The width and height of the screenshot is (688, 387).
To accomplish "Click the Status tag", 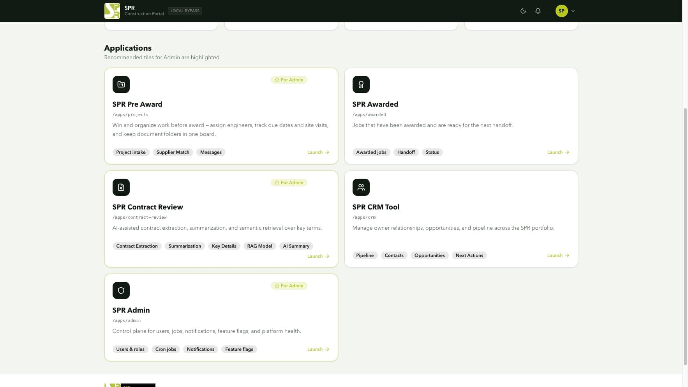I will point(432,152).
